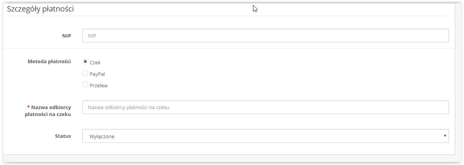Click the cheque payee placeholder text

coord(129,108)
